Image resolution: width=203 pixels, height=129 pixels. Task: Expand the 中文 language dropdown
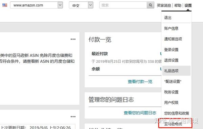tap(90, 5)
